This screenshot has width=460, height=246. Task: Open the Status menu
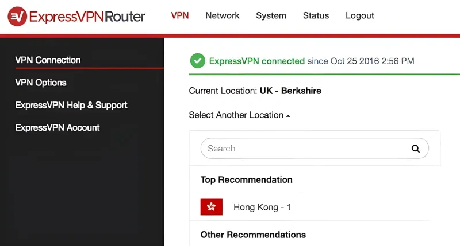[x=316, y=15]
